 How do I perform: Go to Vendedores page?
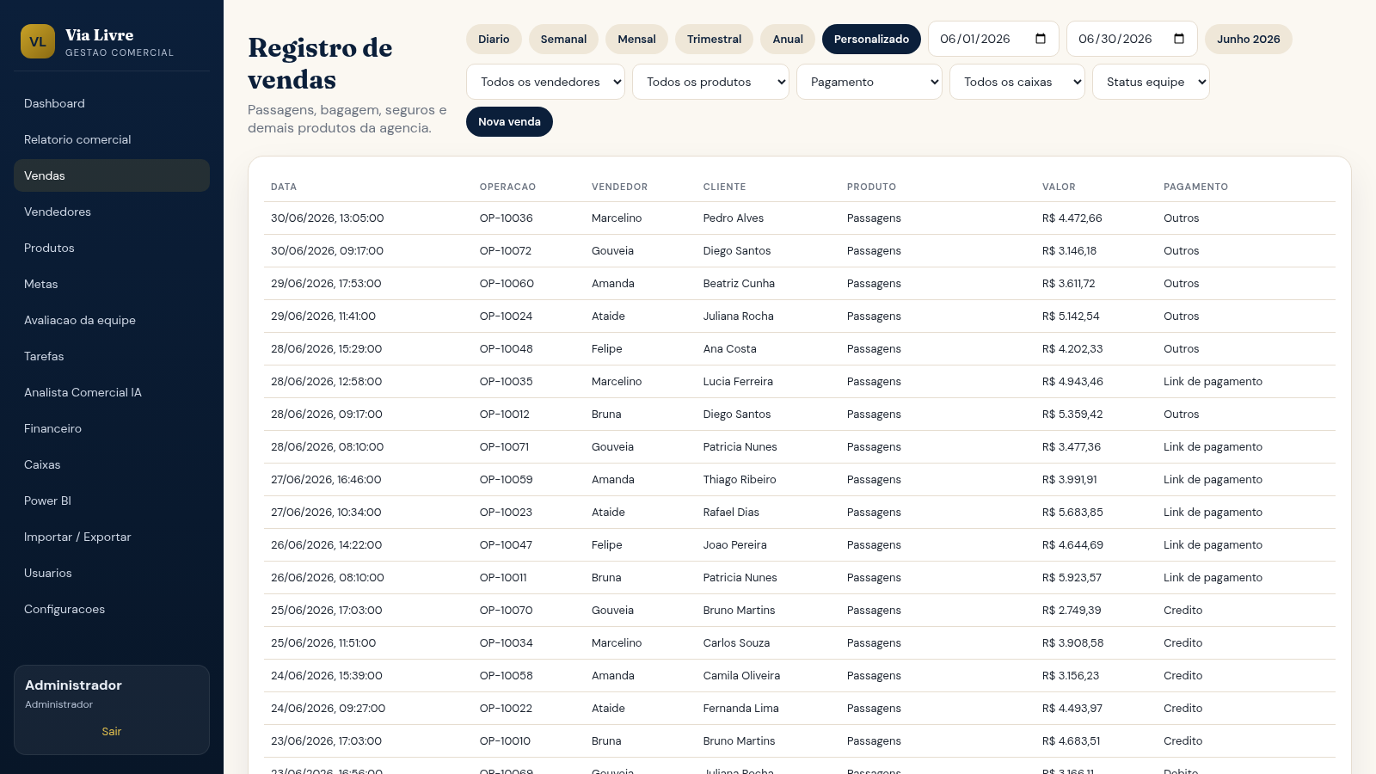112,212
